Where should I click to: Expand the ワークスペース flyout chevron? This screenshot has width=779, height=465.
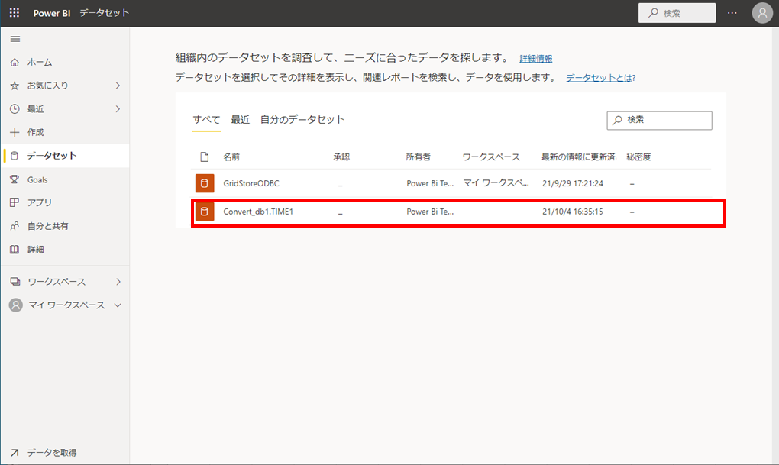pos(118,282)
